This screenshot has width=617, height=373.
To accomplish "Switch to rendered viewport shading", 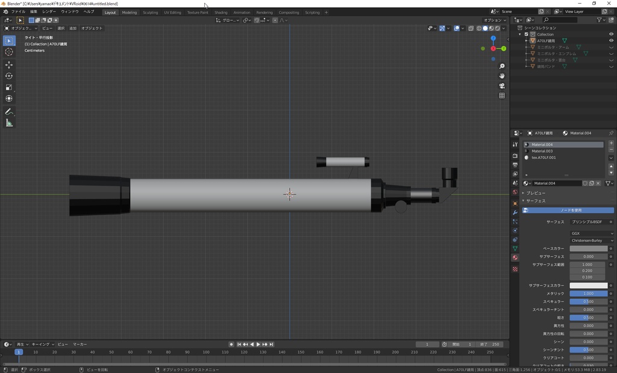I will [x=497, y=28].
